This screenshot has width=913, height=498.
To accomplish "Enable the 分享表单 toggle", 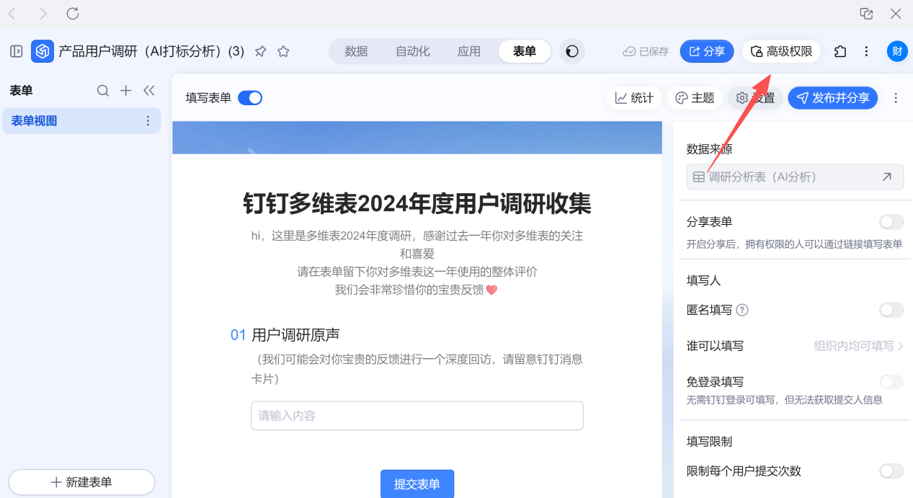I will [891, 222].
